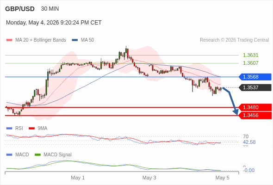Click the 1.3607 resistance label

[x=250, y=63]
